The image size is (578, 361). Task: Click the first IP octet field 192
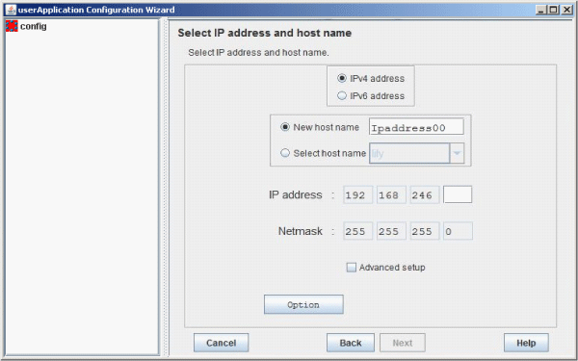tap(358, 194)
